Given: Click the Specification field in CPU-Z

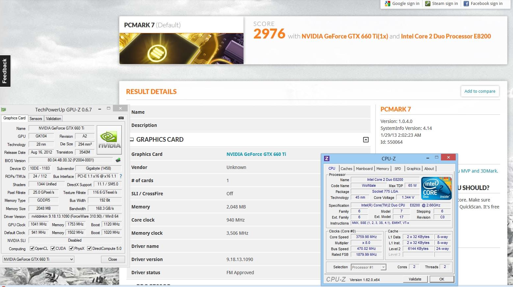Looking at the screenshot, I should [401, 205].
